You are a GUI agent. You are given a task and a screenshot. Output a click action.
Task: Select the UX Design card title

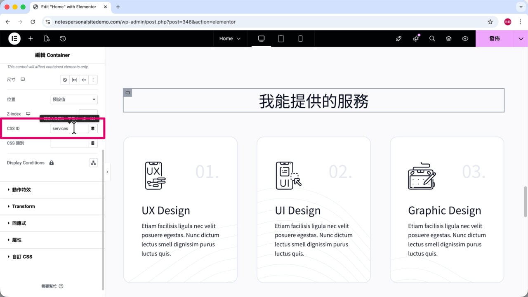(x=166, y=210)
